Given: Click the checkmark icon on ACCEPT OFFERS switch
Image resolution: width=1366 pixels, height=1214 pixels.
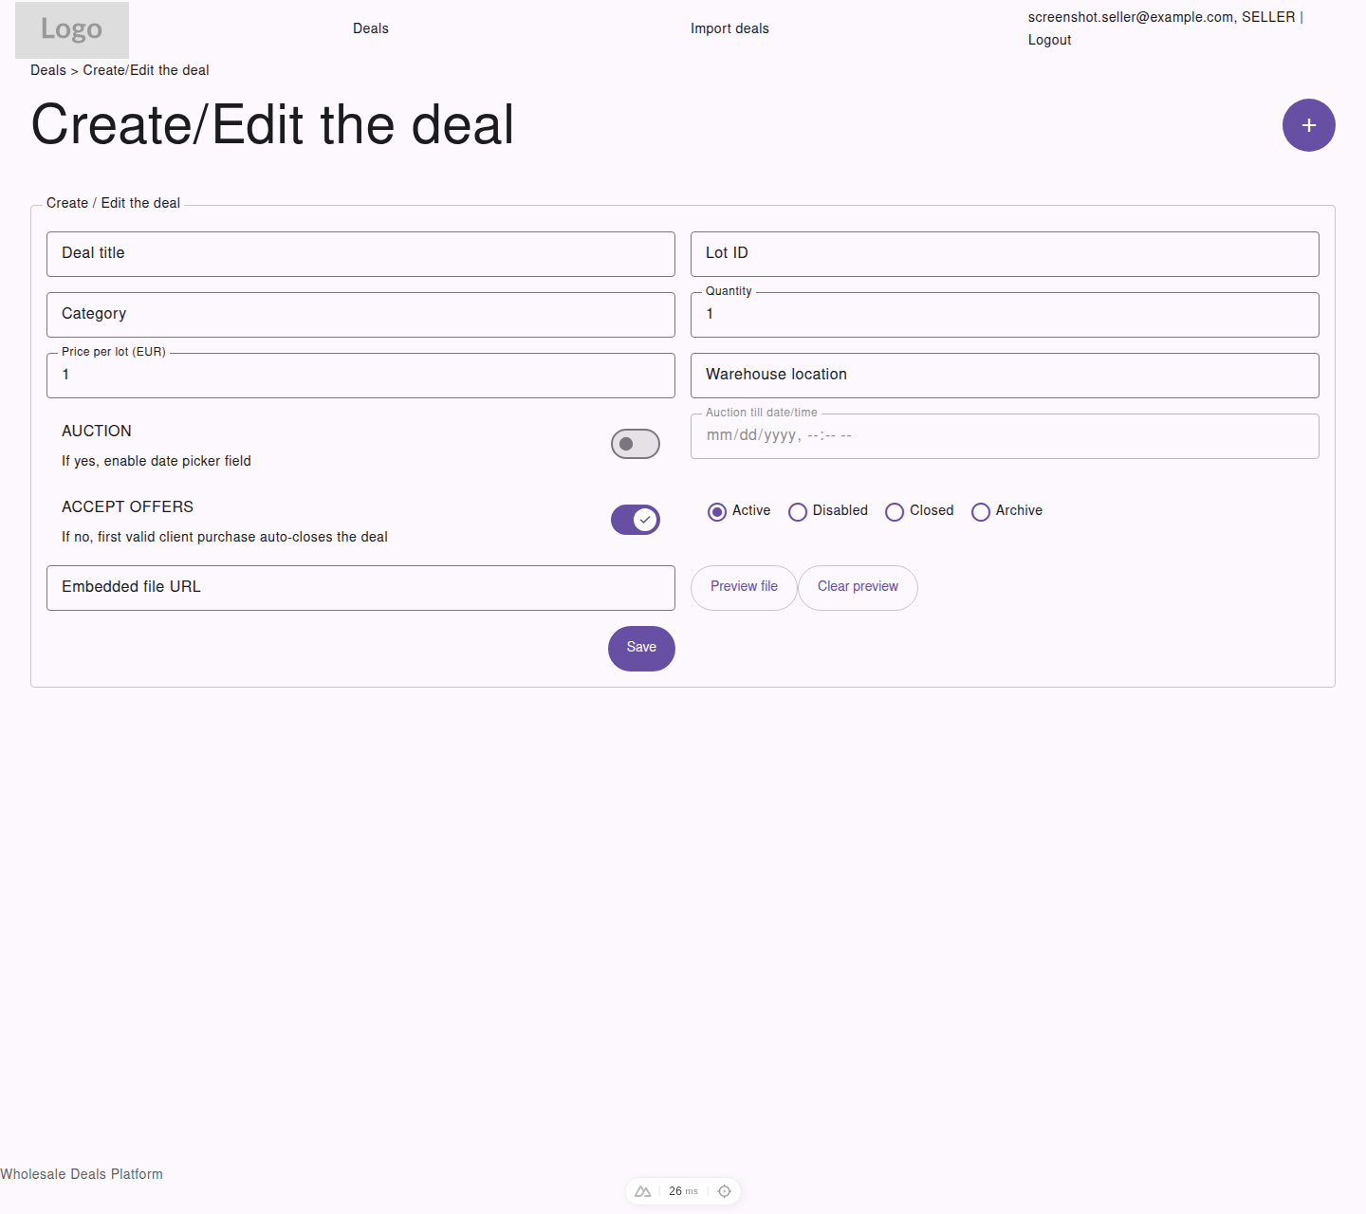Looking at the screenshot, I should tap(643, 520).
